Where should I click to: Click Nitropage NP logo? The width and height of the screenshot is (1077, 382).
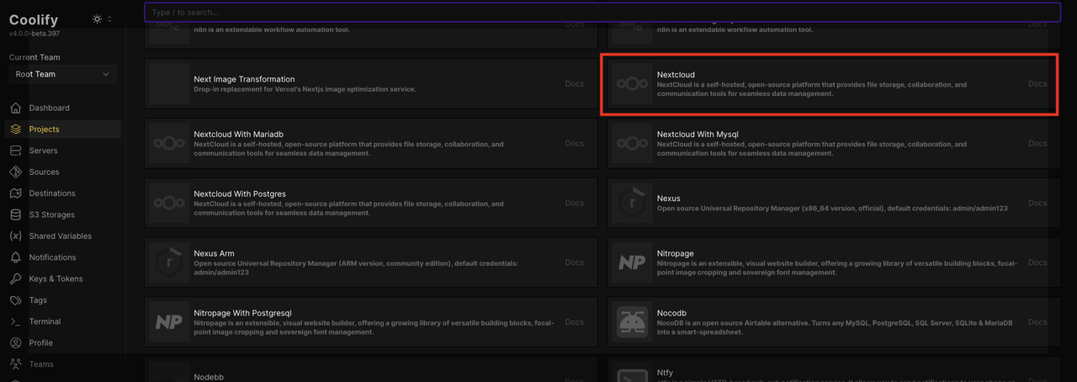[x=632, y=263]
